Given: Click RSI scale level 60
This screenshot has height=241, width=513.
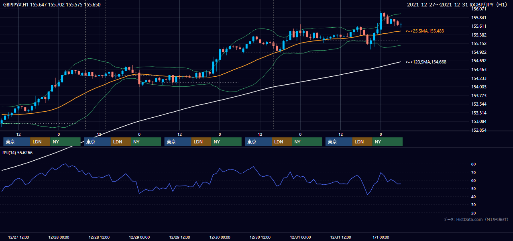Looking at the screenshot, I should point(474,180).
